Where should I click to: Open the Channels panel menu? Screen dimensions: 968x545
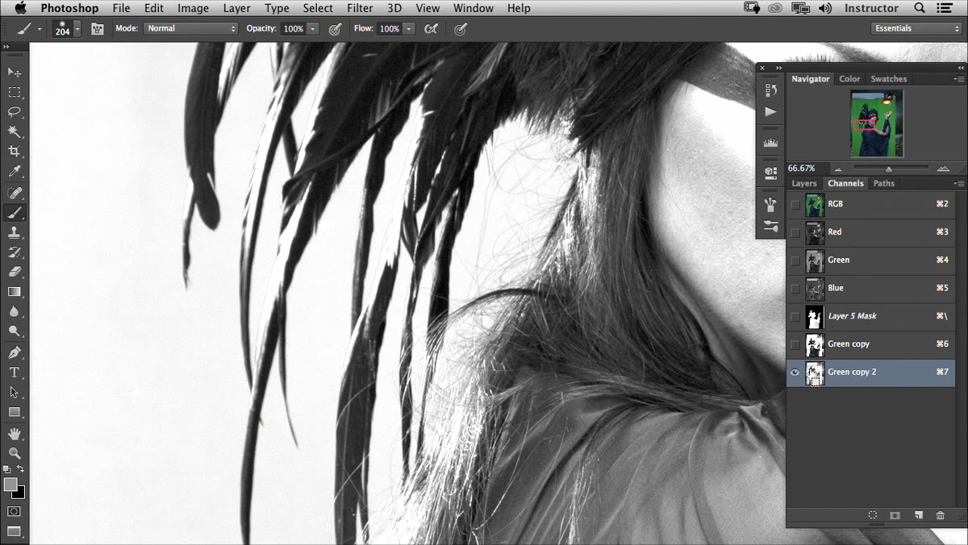958,183
